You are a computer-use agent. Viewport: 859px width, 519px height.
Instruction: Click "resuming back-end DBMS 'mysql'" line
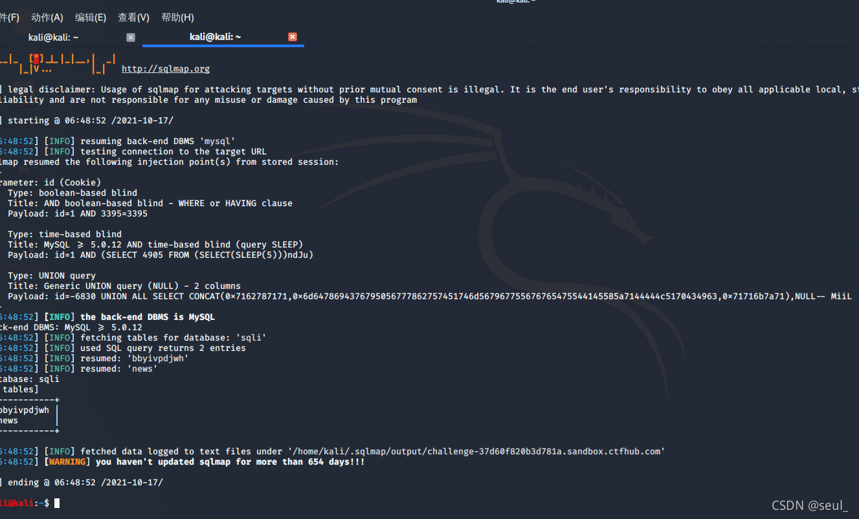pyautogui.click(x=118, y=141)
